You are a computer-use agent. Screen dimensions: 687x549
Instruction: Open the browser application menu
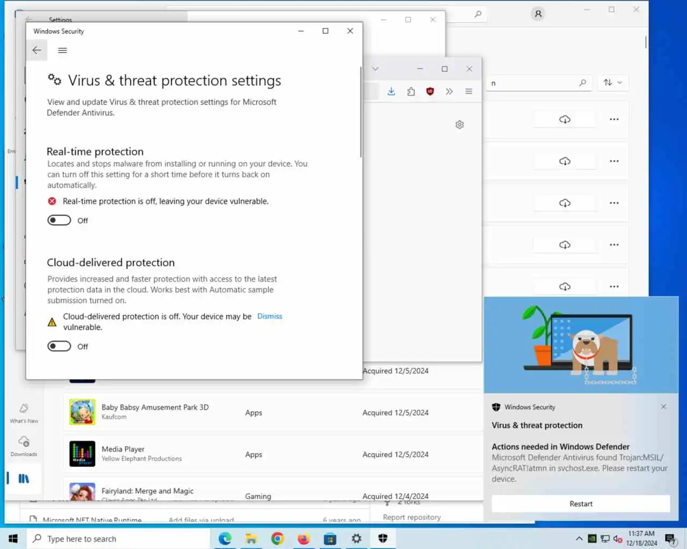coord(469,92)
